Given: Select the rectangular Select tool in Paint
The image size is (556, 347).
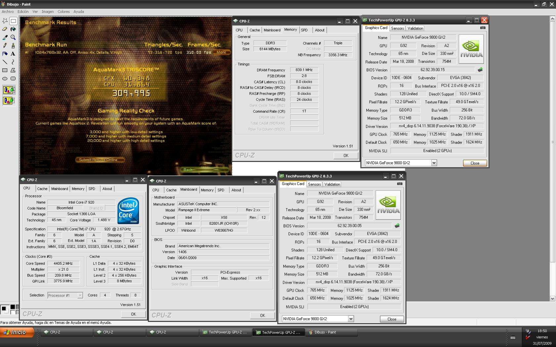Looking at the screenshot, I should pyautogui.click(x=13, y=21).
